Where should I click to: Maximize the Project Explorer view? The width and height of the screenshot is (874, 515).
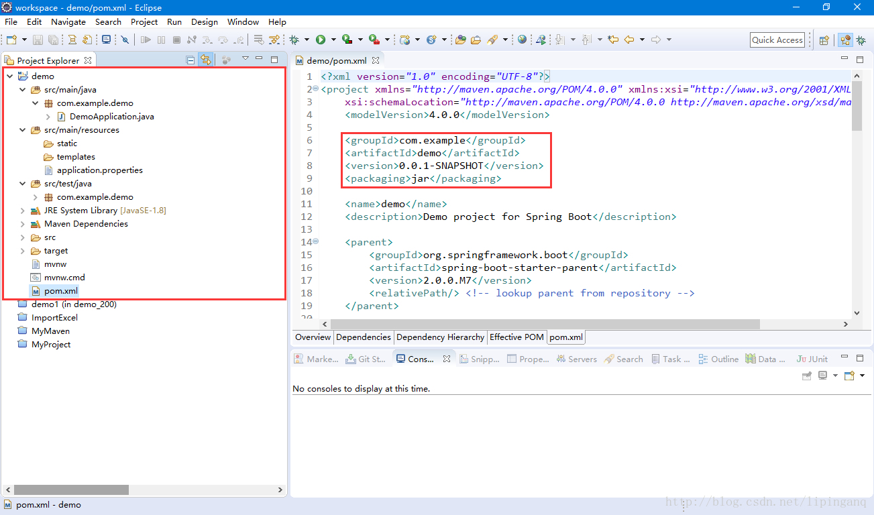click(274, 59)
